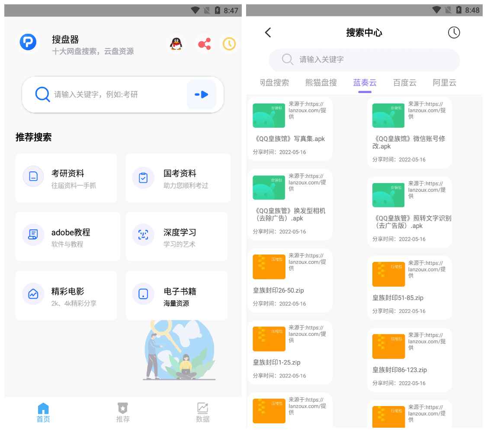Switch to 推荐 bottom tab
Viewport: 487px width, 432px height.
(x=123, y=413)
